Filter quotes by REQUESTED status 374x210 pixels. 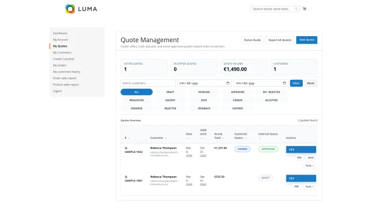click(136, 100)
